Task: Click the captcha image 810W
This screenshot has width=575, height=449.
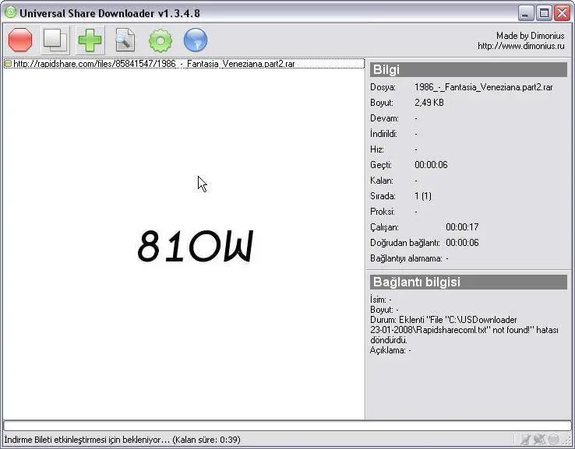Action: (195, 246)
